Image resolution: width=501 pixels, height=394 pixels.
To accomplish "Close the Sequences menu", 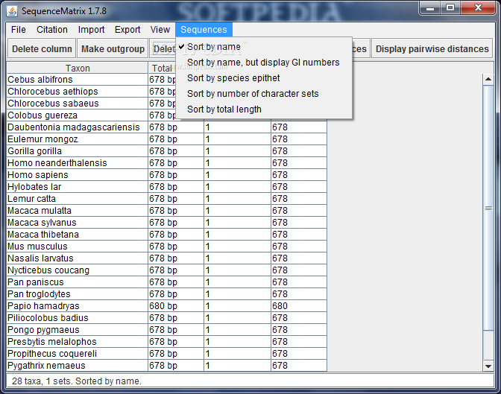I will pos(204,30).
